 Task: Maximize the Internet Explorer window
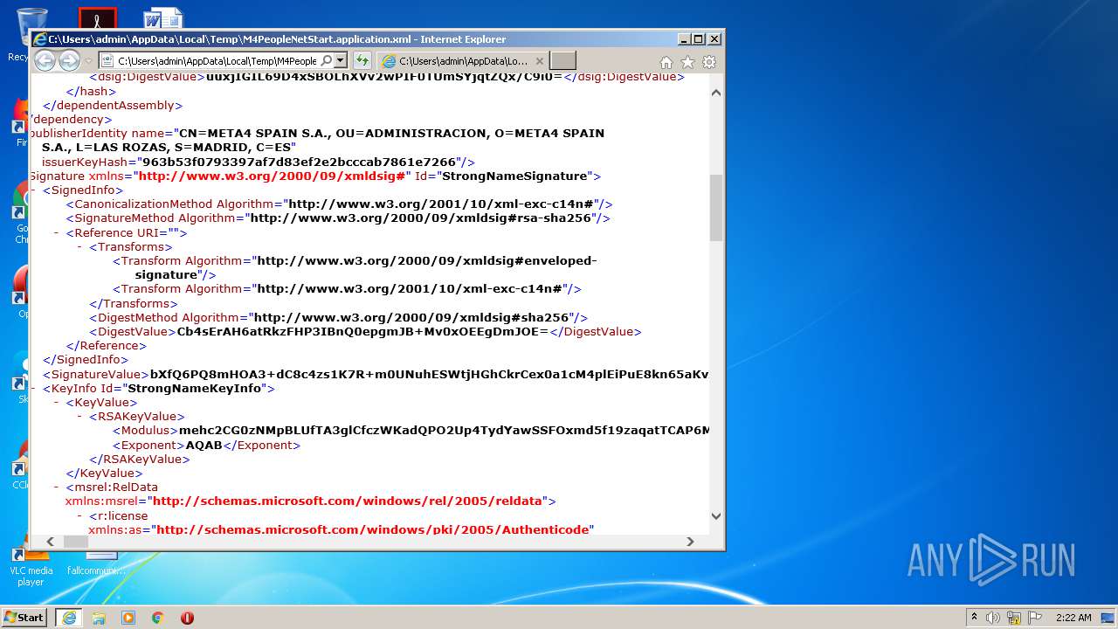(698, 39)
